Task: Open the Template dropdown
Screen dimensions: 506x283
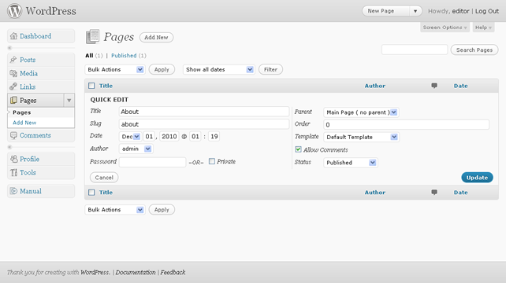Action: (x=361, y=137)
